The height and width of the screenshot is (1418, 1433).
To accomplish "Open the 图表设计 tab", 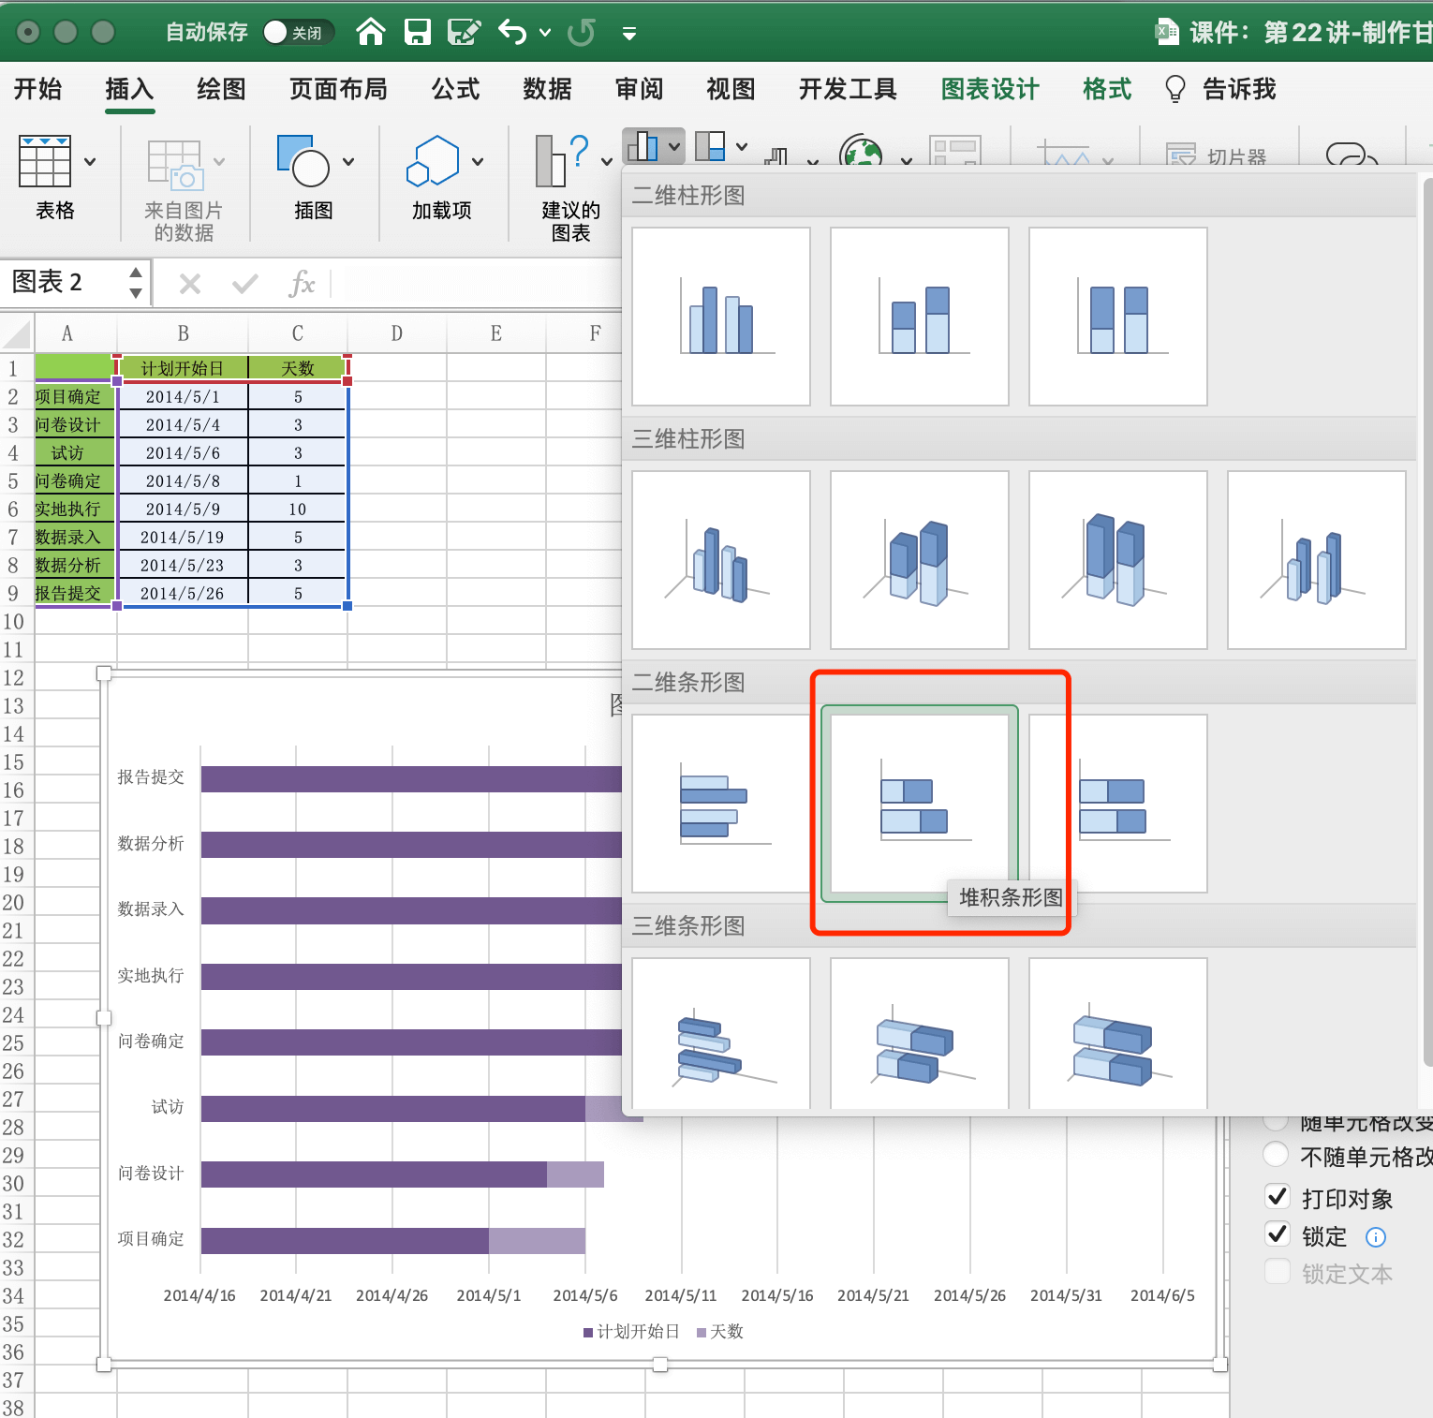I will 990,89.
